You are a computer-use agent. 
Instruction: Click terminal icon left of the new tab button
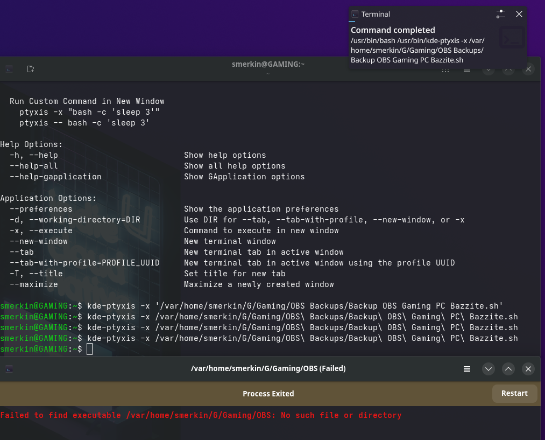[x=9, y=69]
